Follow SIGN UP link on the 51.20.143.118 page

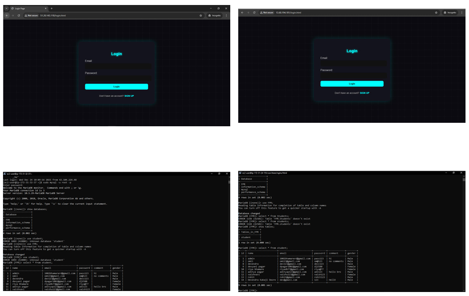[129, 96]
